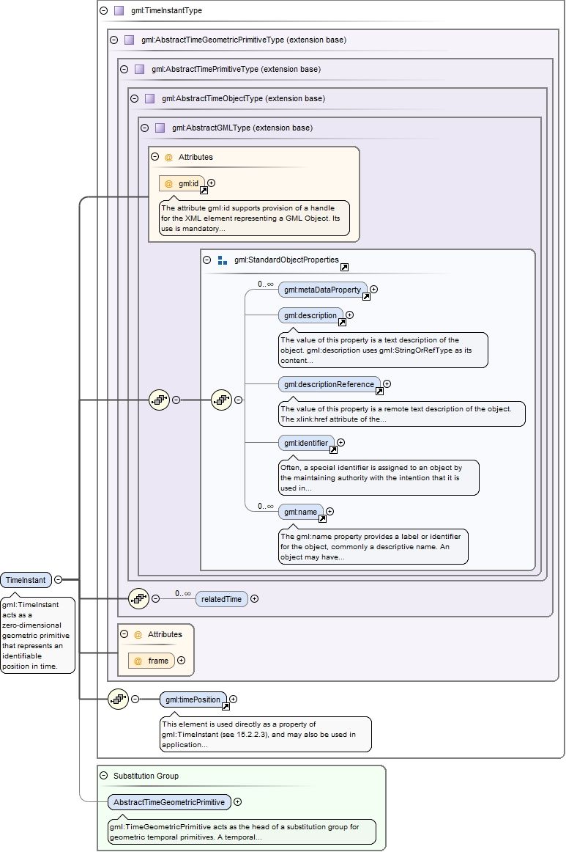Click the link arrow under gml:identifier
This screenshot has height=852, width=566.
point(333,449)
